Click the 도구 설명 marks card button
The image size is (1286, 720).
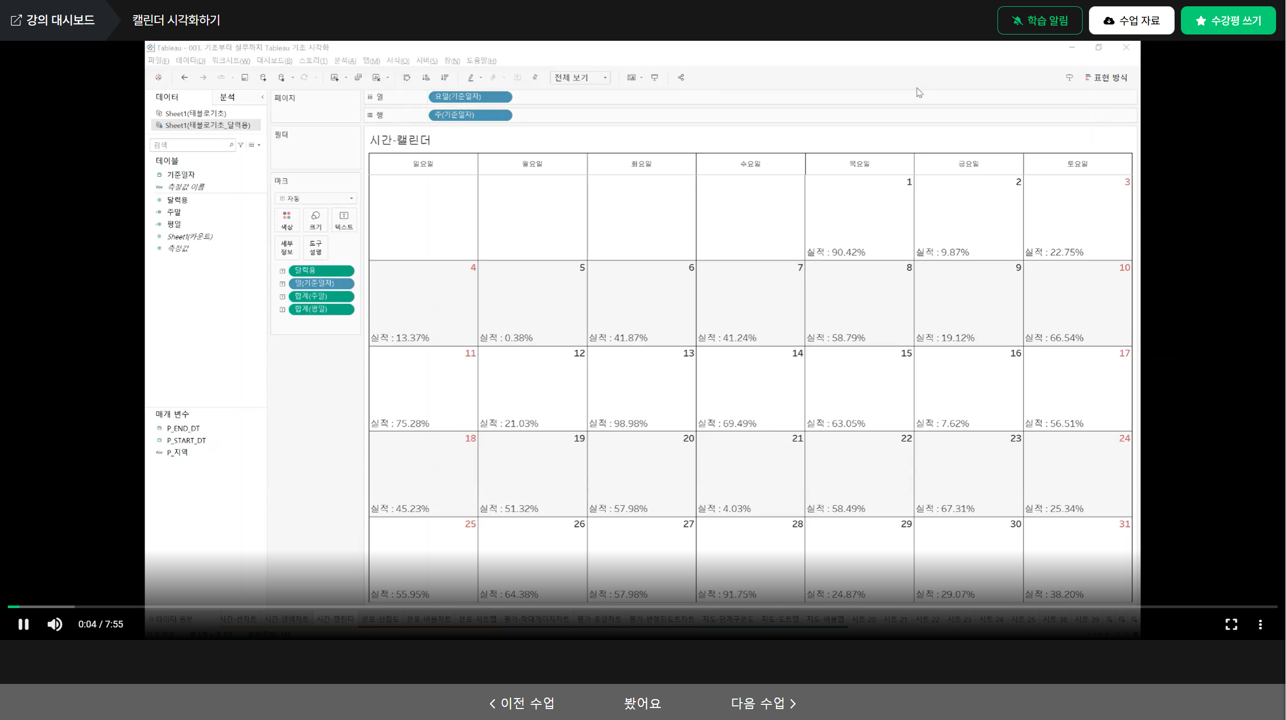click(316, 248)
